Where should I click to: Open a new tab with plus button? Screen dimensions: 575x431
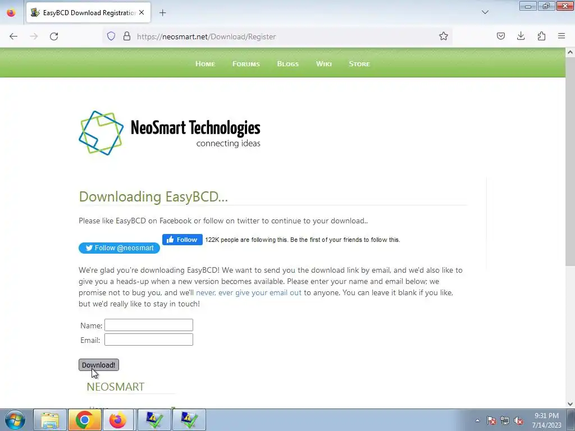click(x=162, y=13)
